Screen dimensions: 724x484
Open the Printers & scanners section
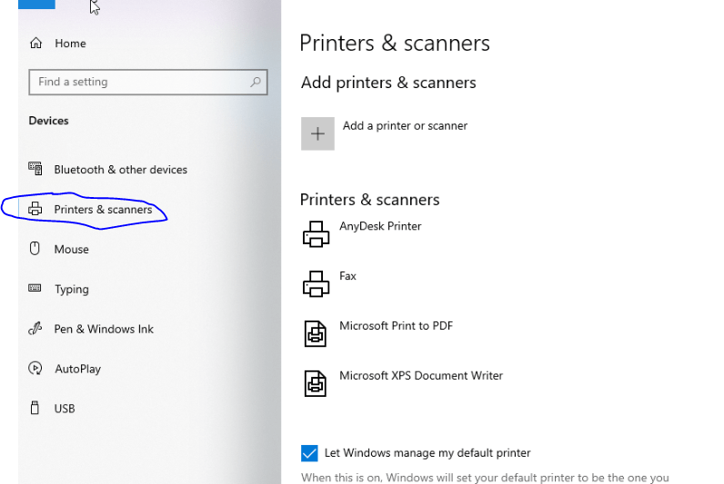point(103,210)
